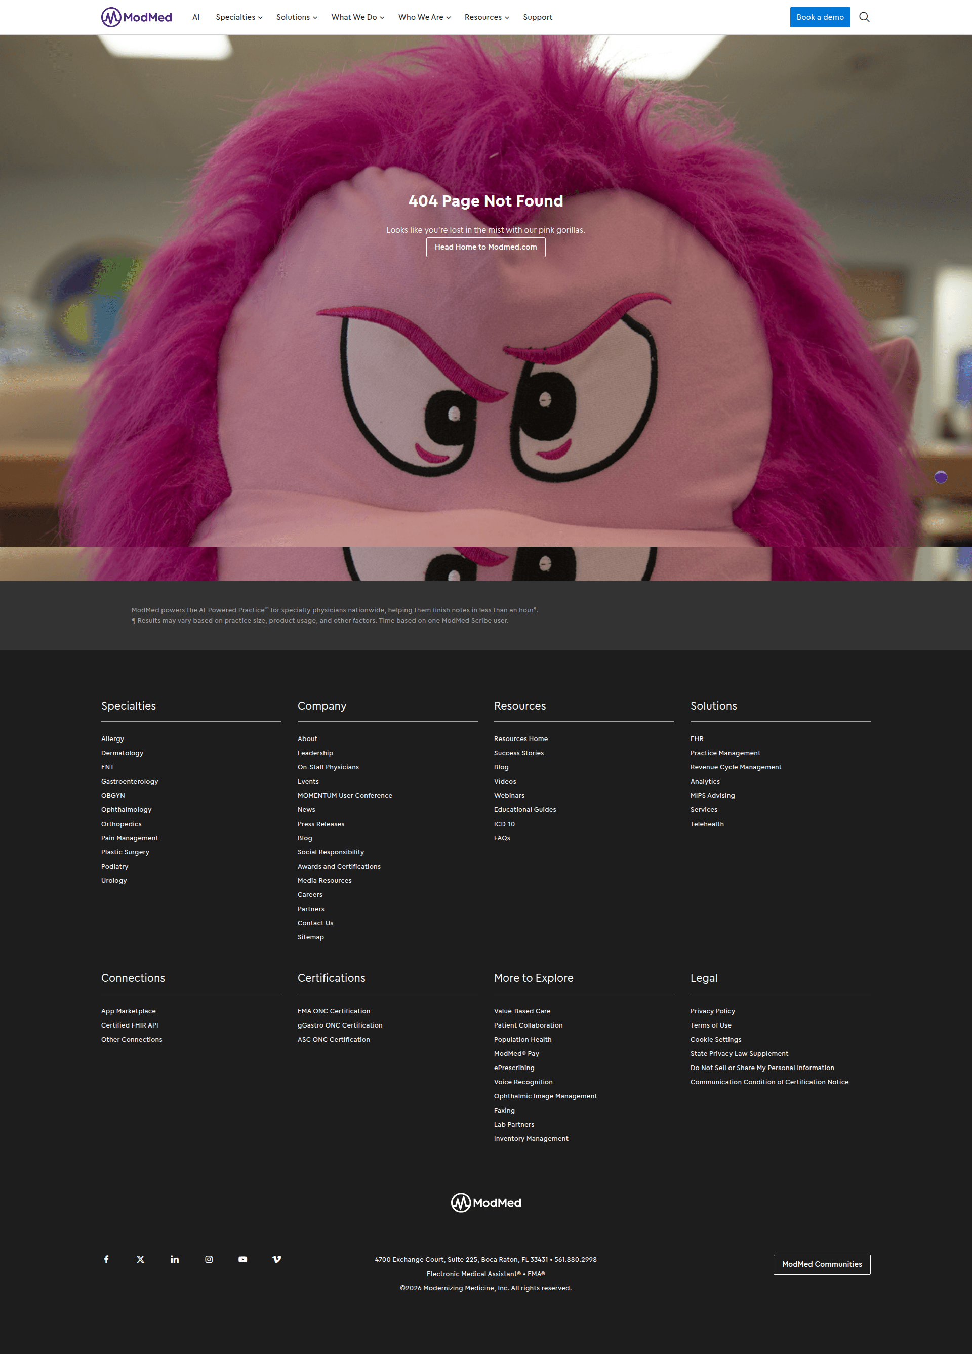Expand the Specialties nav dropdown
This screenshot has height=1354, width=972.
tap(239, 17)
